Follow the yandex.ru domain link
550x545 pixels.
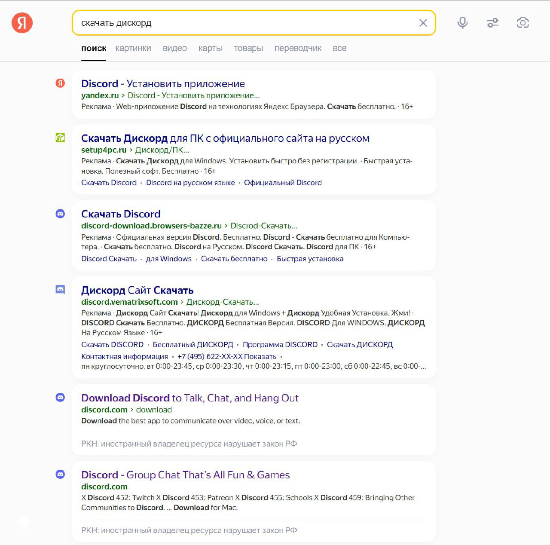point(100,95)
